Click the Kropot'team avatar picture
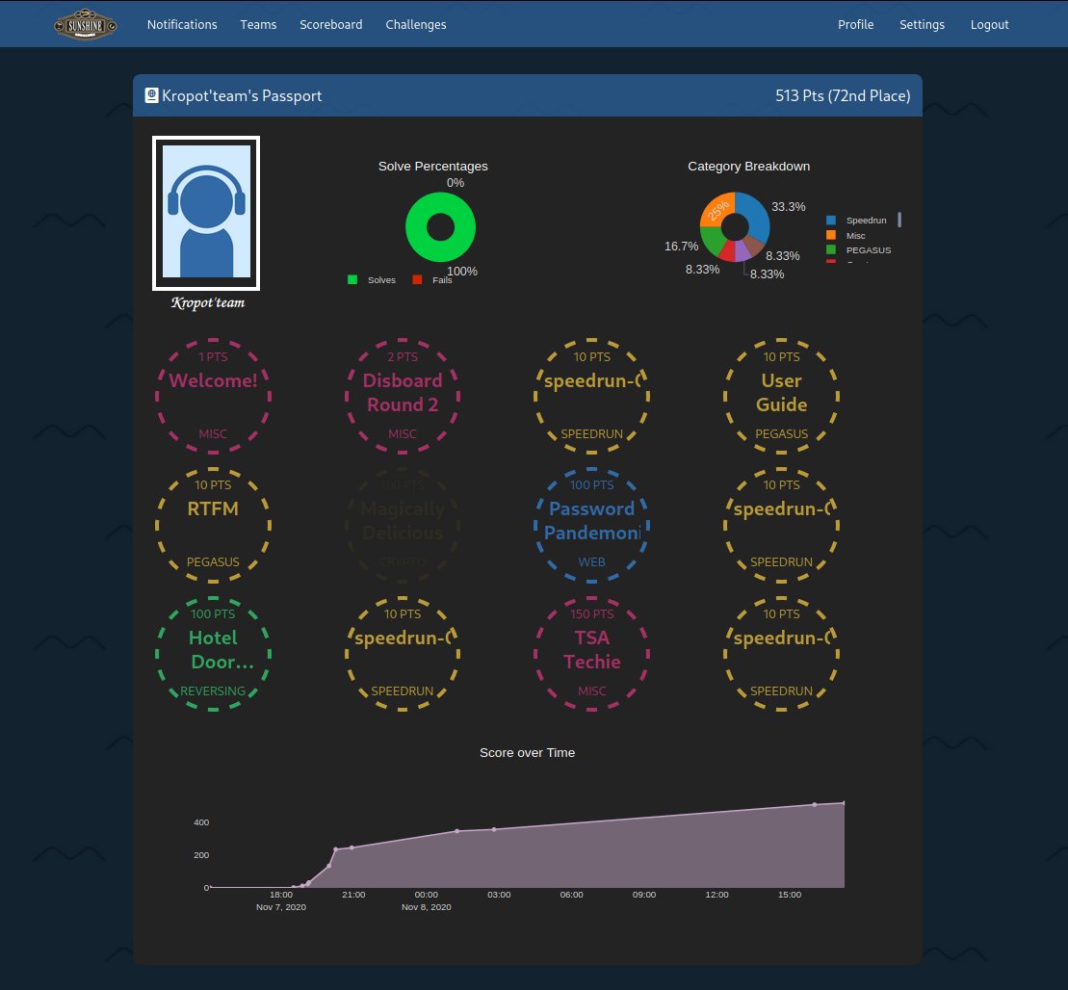Viewport: 1068px width, 990px height. (x=206, y=213)
